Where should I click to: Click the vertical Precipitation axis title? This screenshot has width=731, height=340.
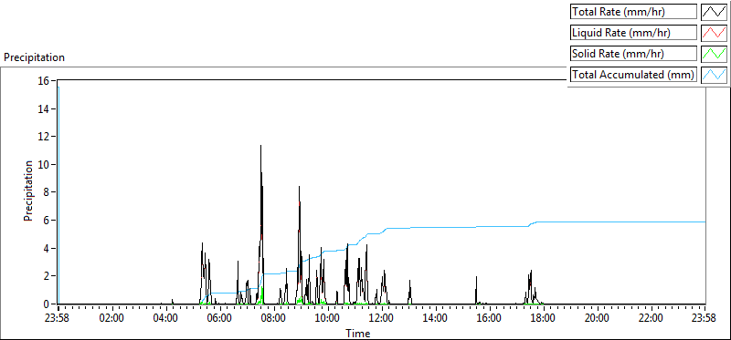tap(28, 191)
